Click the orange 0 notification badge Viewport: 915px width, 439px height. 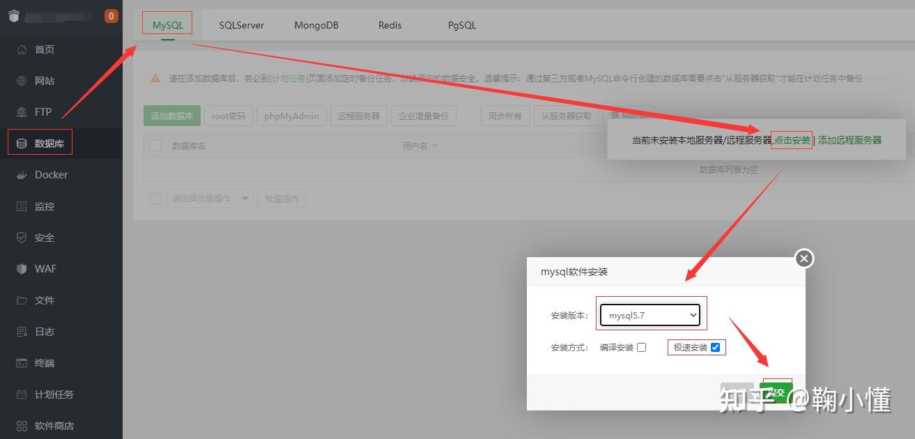[x=112, y=16]
